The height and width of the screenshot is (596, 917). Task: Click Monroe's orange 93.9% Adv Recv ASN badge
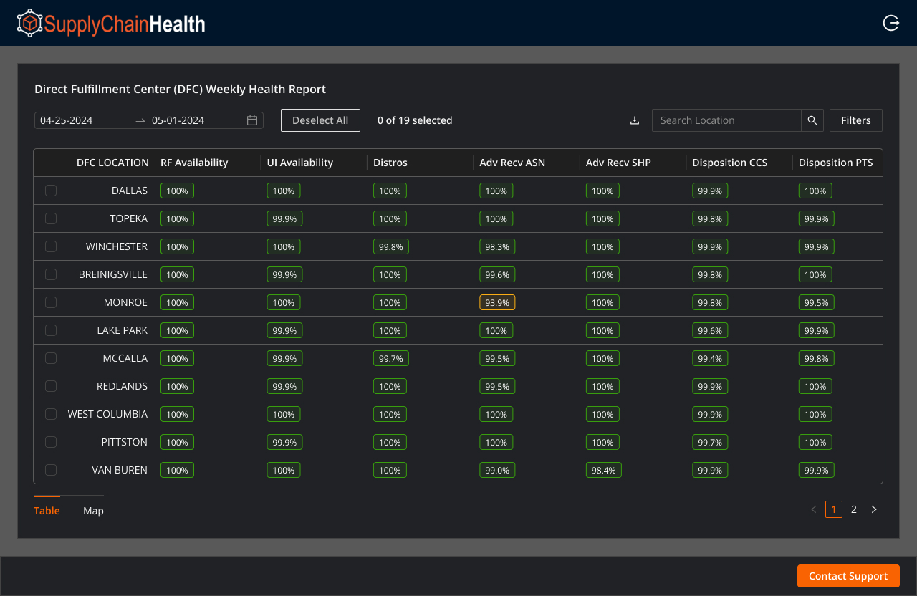[x=497, y=303]
